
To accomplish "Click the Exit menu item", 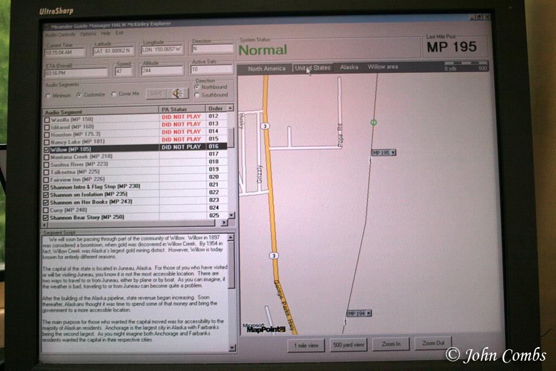I will point(119,33).
